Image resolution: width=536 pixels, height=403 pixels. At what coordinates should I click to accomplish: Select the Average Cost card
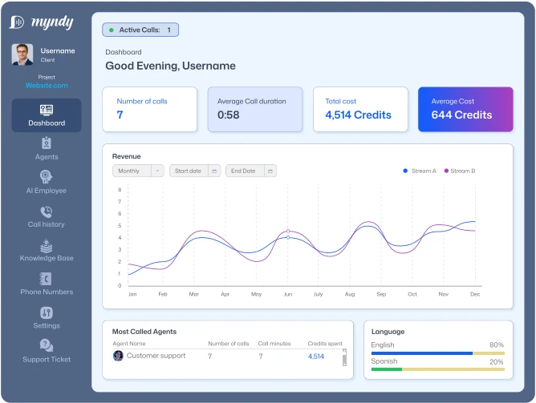(465, 109)
